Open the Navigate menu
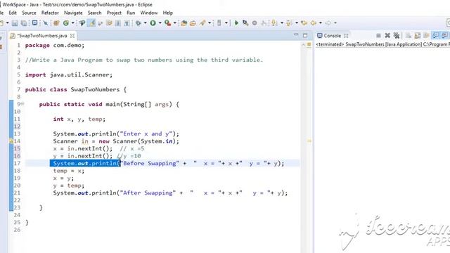Image resolution: width=450 pixels, height=253 pixels. pos(73,13)
